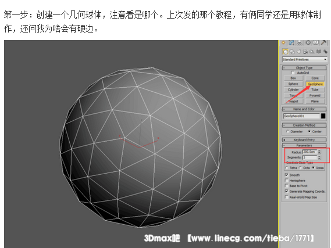Uncheck the Smooth checkbox
331x248 pixels.
point(286,175)
